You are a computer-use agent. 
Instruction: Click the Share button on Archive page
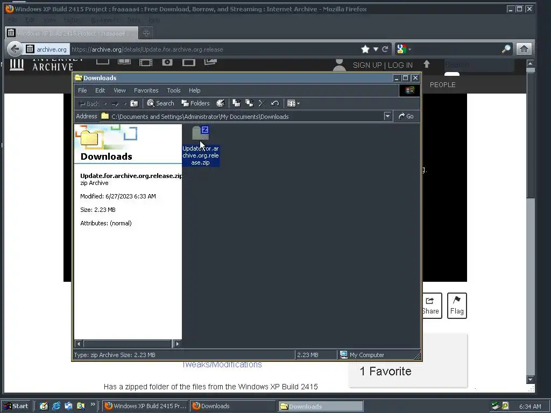(x=432, y=305)
